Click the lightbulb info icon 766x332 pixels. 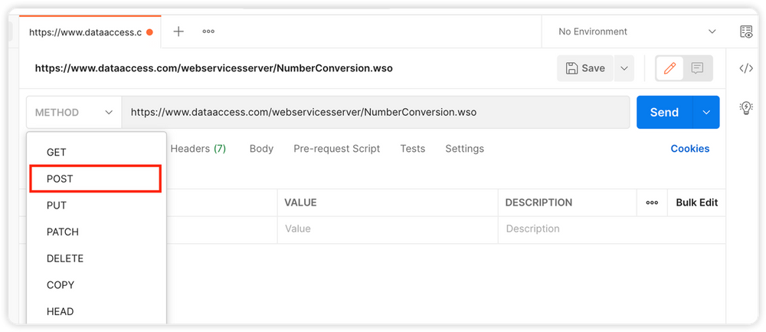click(745, 108)
